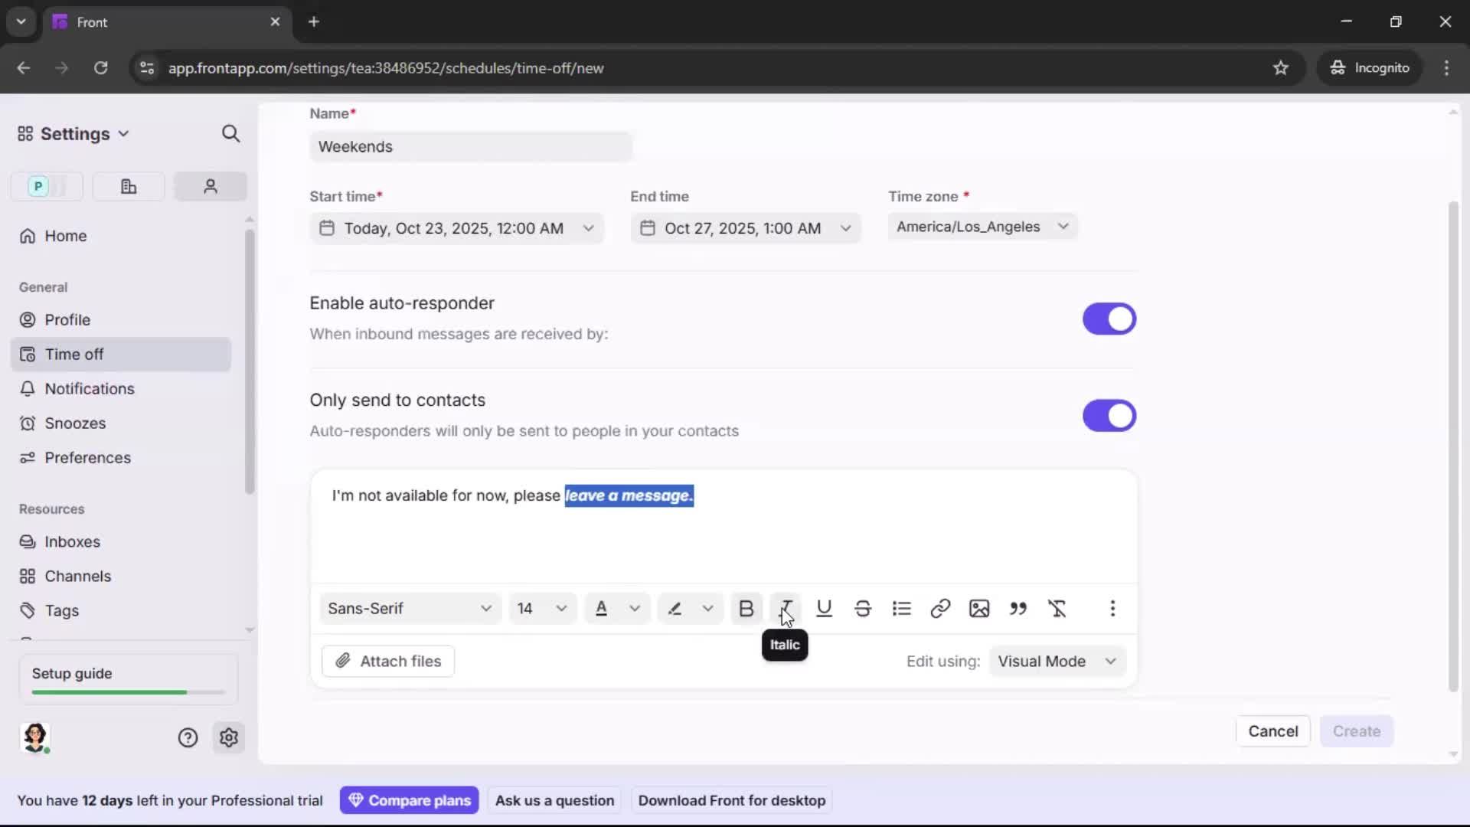Insert a hyperlink into the message
Viewport: 1470px width, 827px height.
tap(941, 609)
